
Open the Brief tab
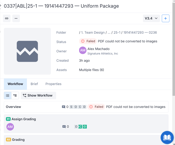click(x=34, y=84)
